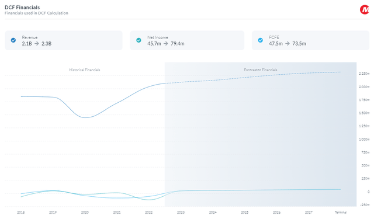Viewport: 374px width, 219px height.
Task: Click the 2018 x-axis label
Action: (x=21, y=213)
